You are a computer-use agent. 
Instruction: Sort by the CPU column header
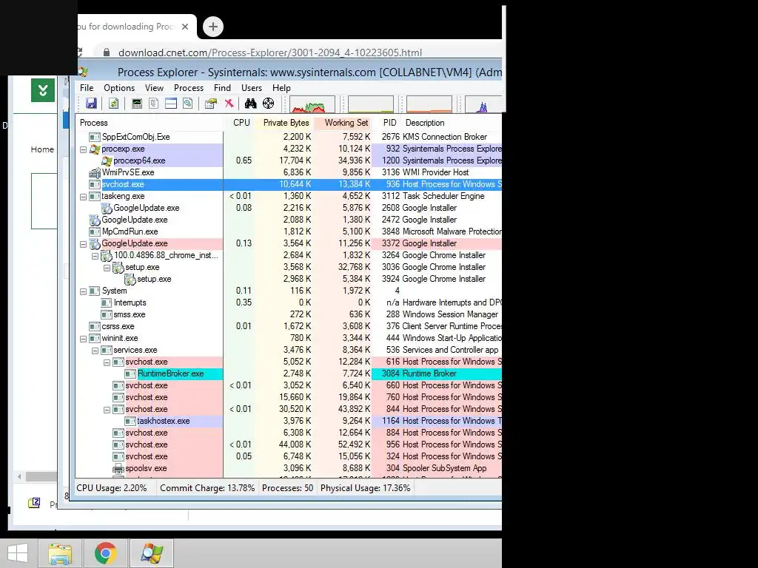(239, 123)
